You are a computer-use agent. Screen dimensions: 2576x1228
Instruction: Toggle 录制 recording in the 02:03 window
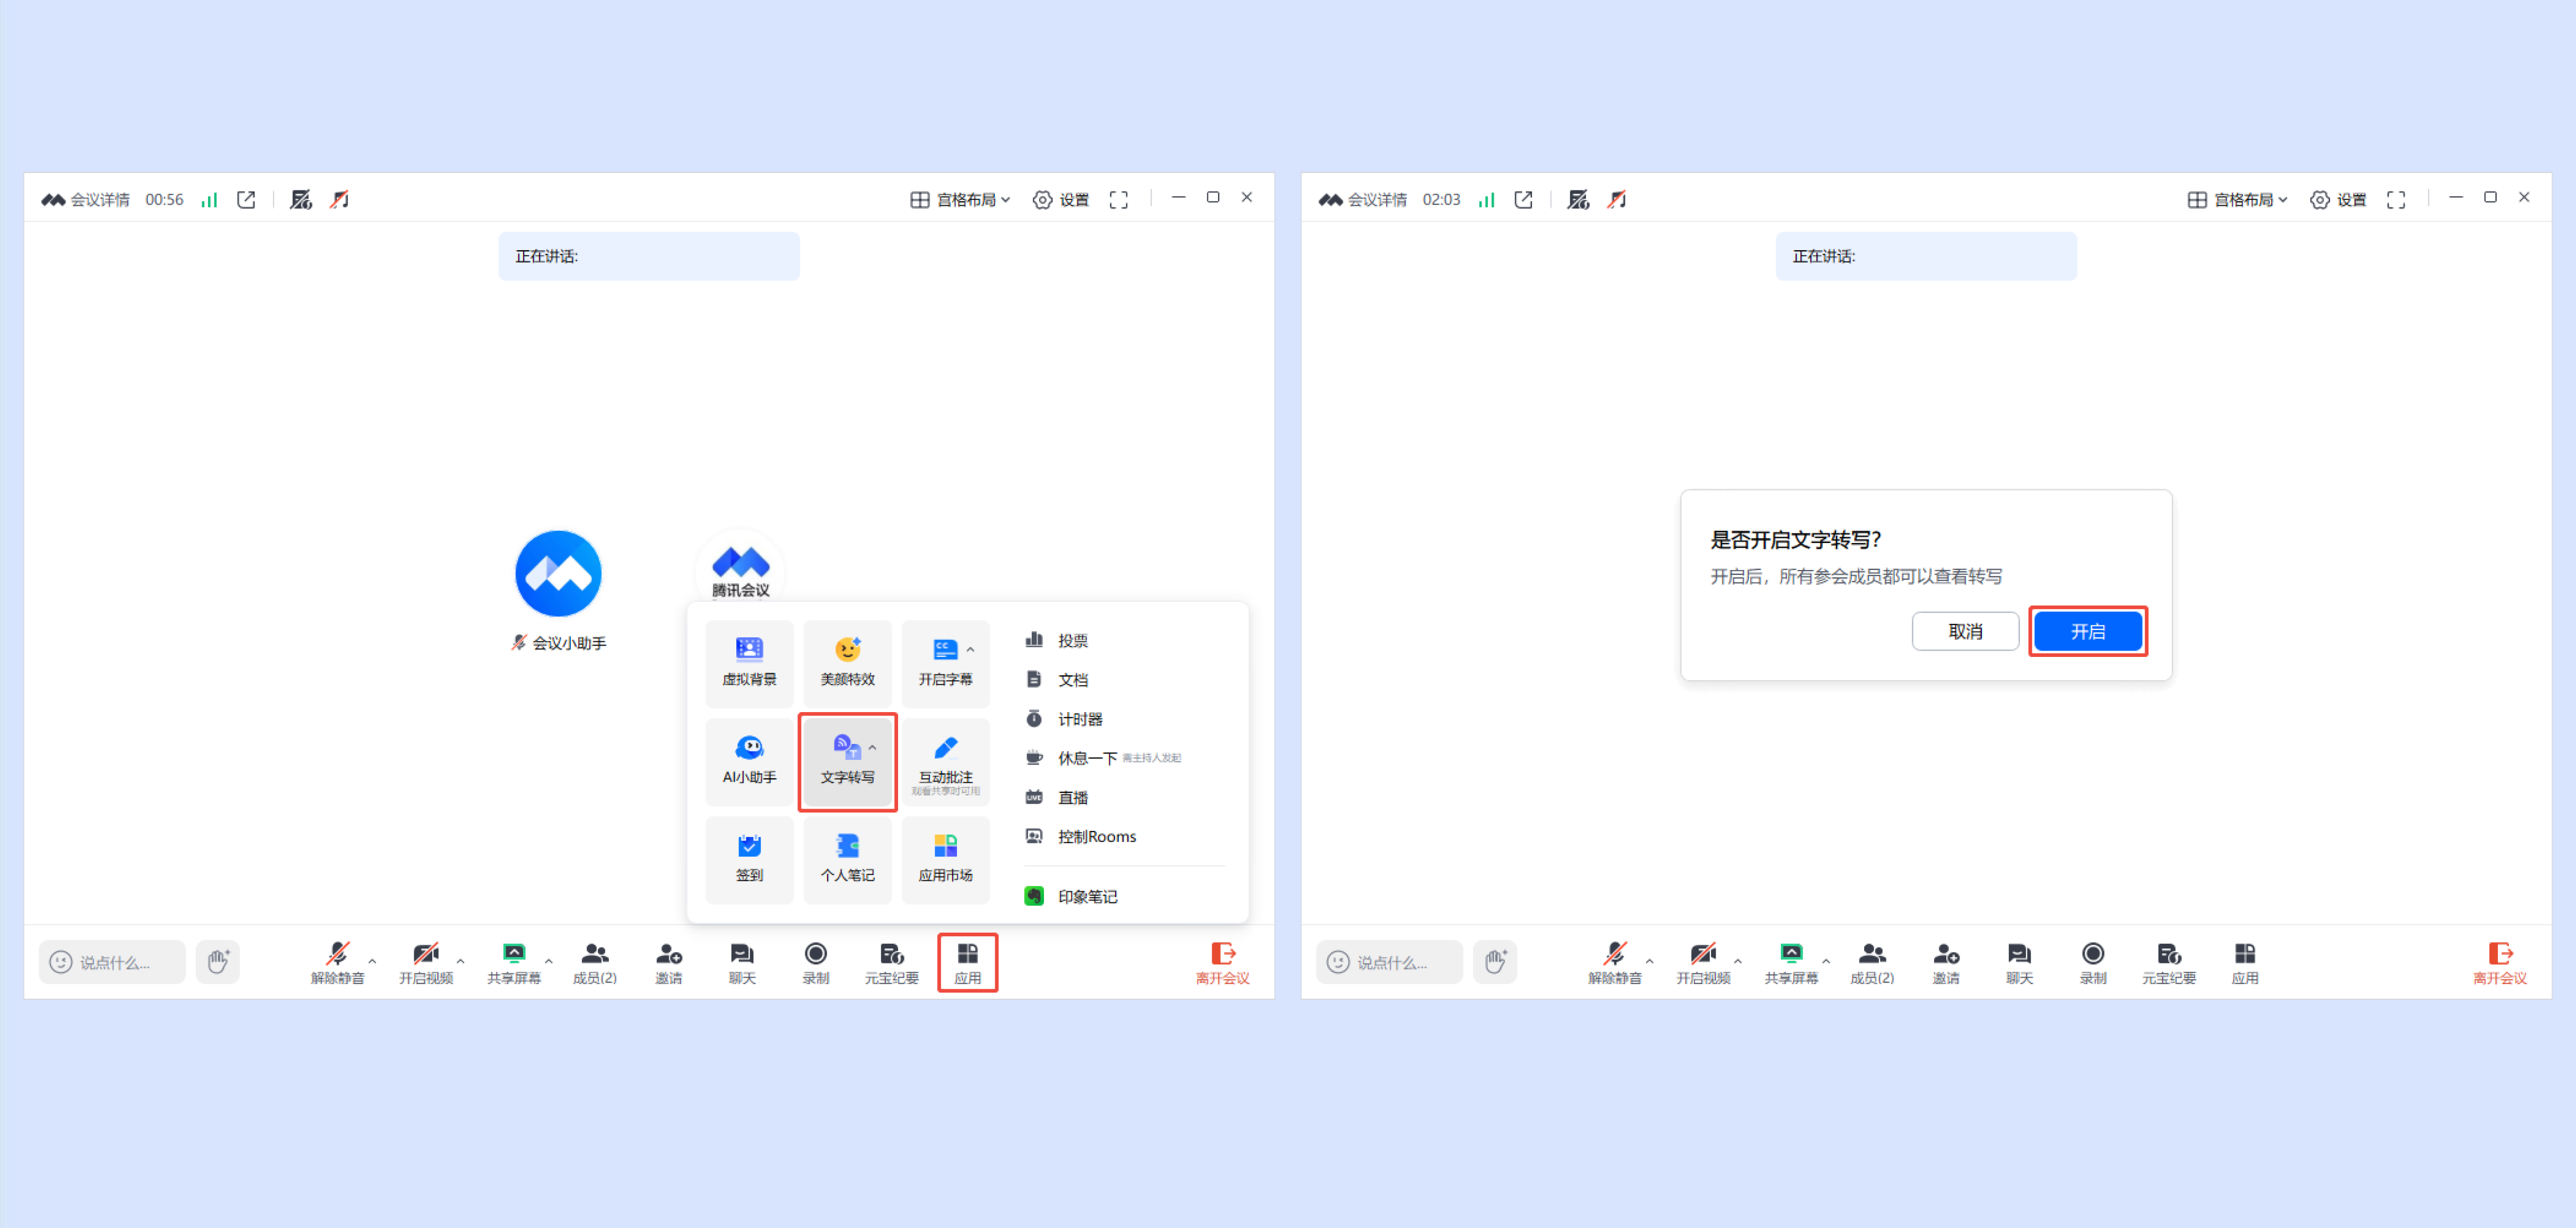(2092, 961)
